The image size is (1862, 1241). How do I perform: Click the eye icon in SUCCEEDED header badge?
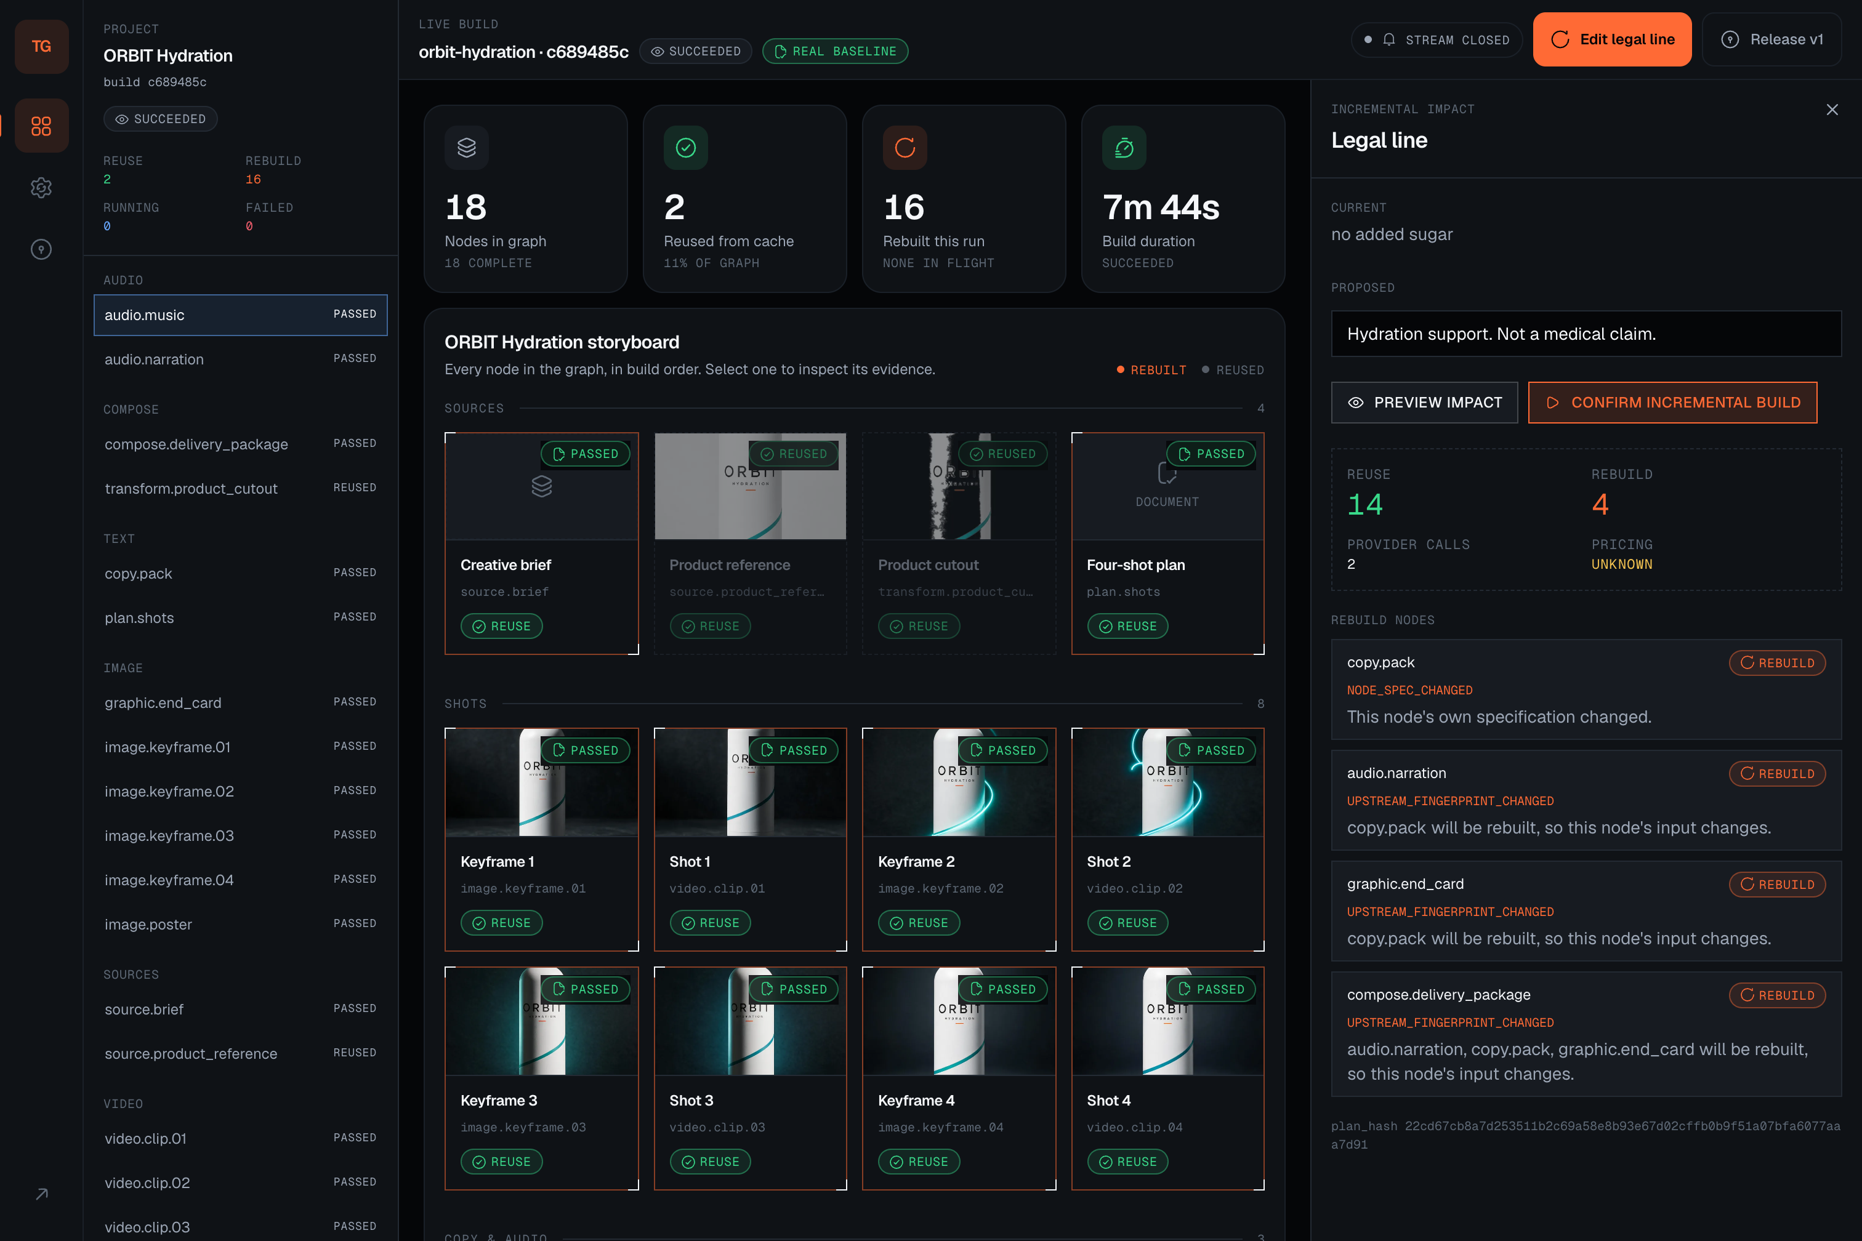pyautogui.click(x=657, y=52)
